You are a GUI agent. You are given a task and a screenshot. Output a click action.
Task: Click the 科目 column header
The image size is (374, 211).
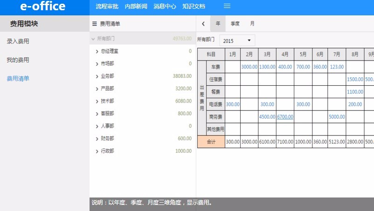pyautogui.click(x=211, y=54)
